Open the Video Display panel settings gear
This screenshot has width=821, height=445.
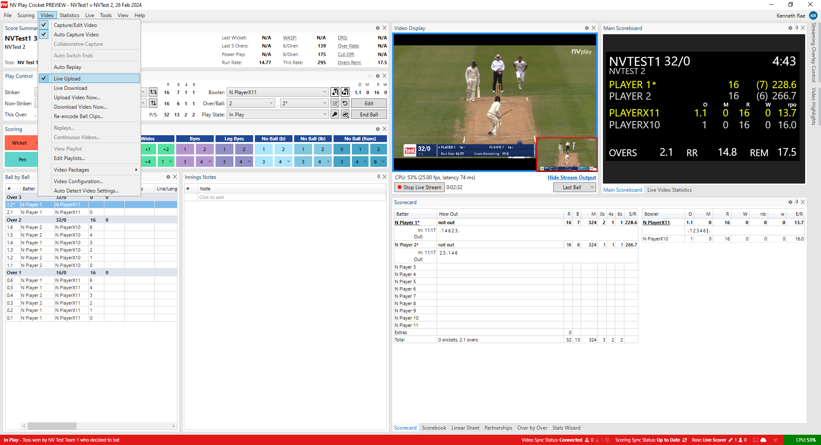coord(587,28)
